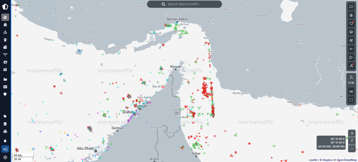Viewport: 358px width, 162px height.
Task: Click the login arrow icon in sidebar
Action: (5, 149)
